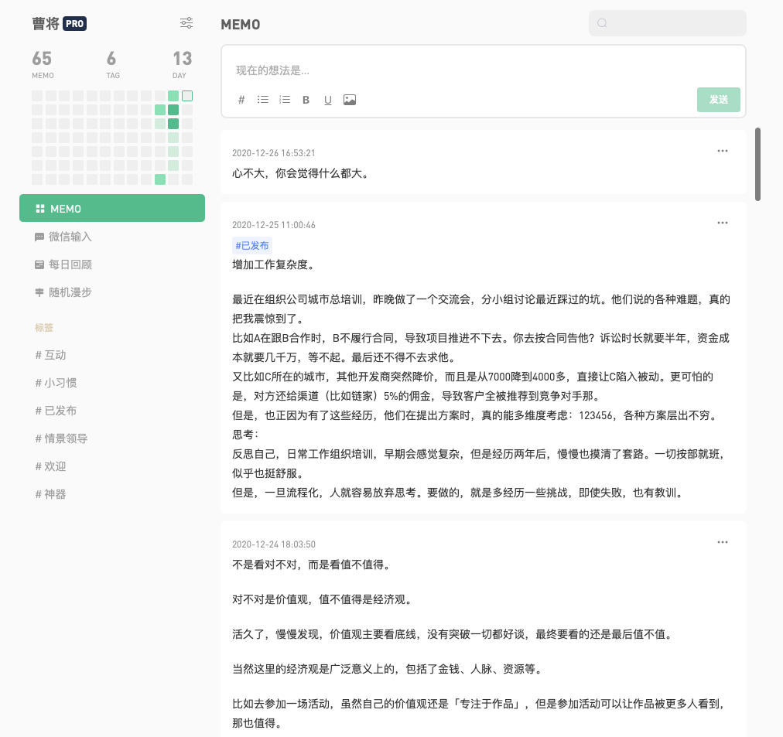Click the search magnifier icon

click(x=602, y=23)
